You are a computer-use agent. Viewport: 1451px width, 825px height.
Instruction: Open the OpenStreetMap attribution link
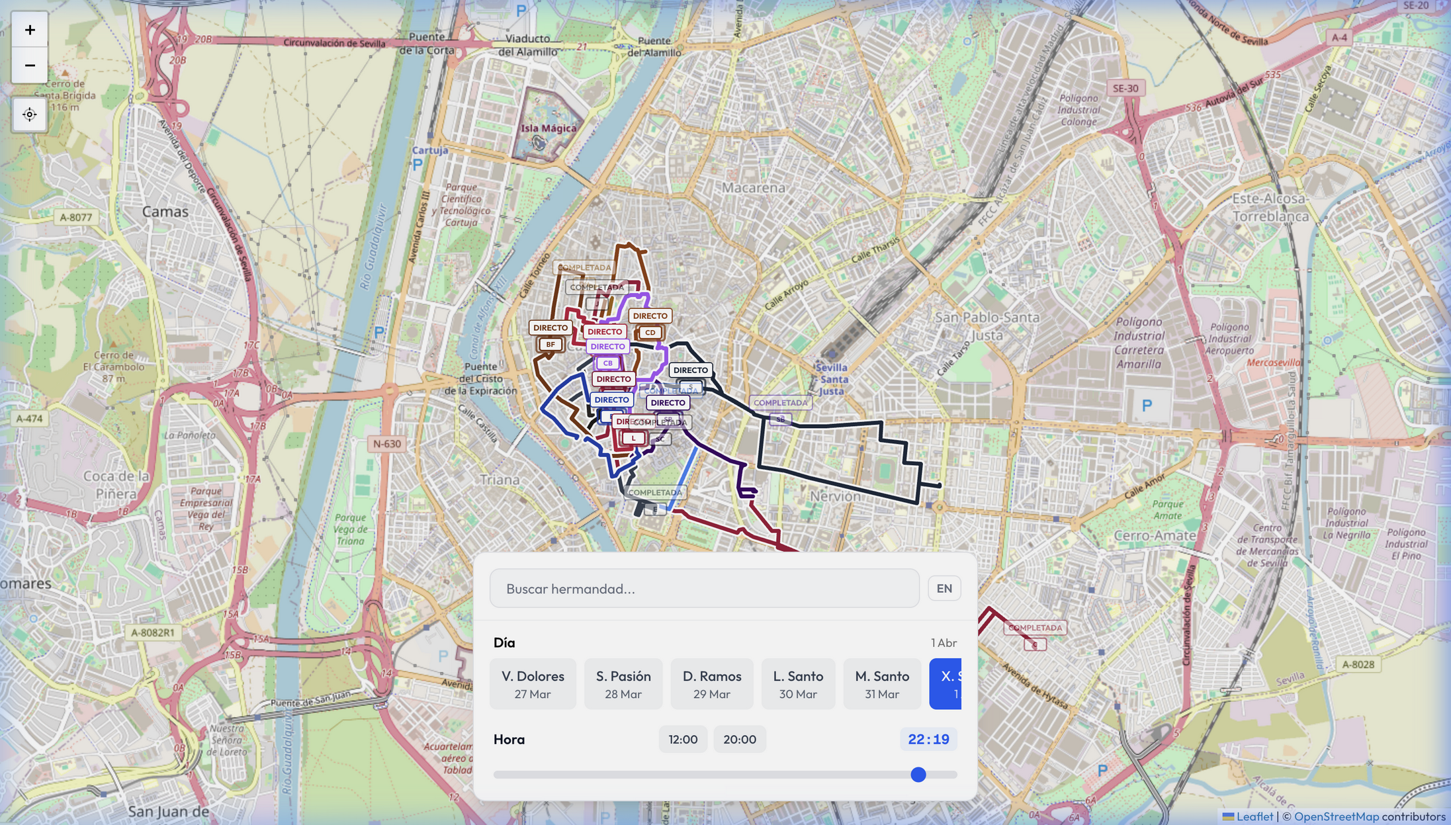(x=1336, y=816)
